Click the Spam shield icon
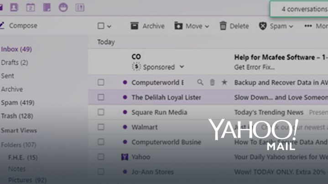 [x=263, y=26]
